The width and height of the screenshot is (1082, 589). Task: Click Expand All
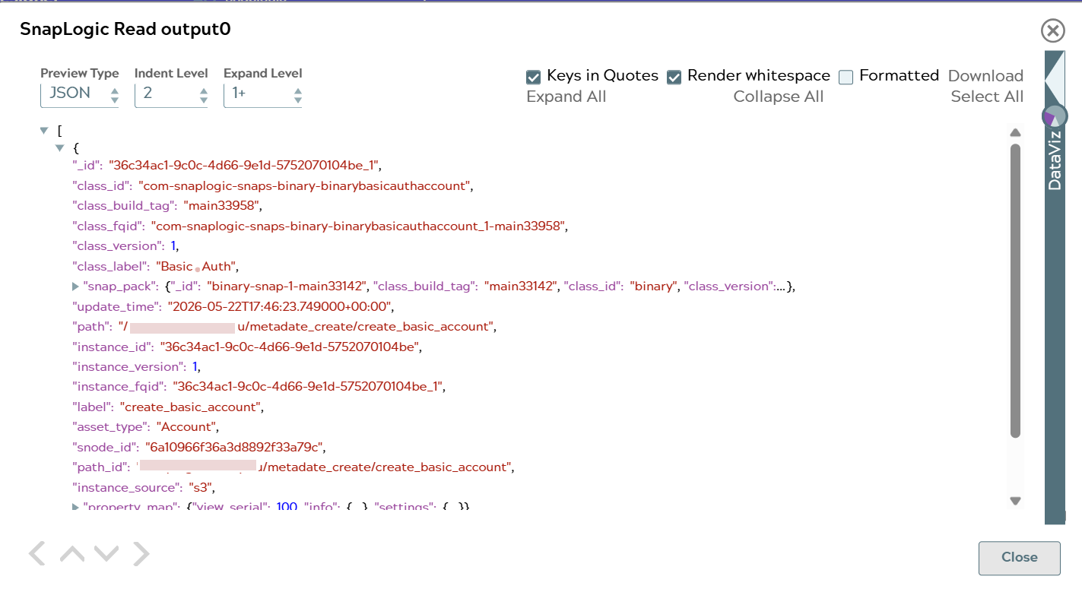566,97
